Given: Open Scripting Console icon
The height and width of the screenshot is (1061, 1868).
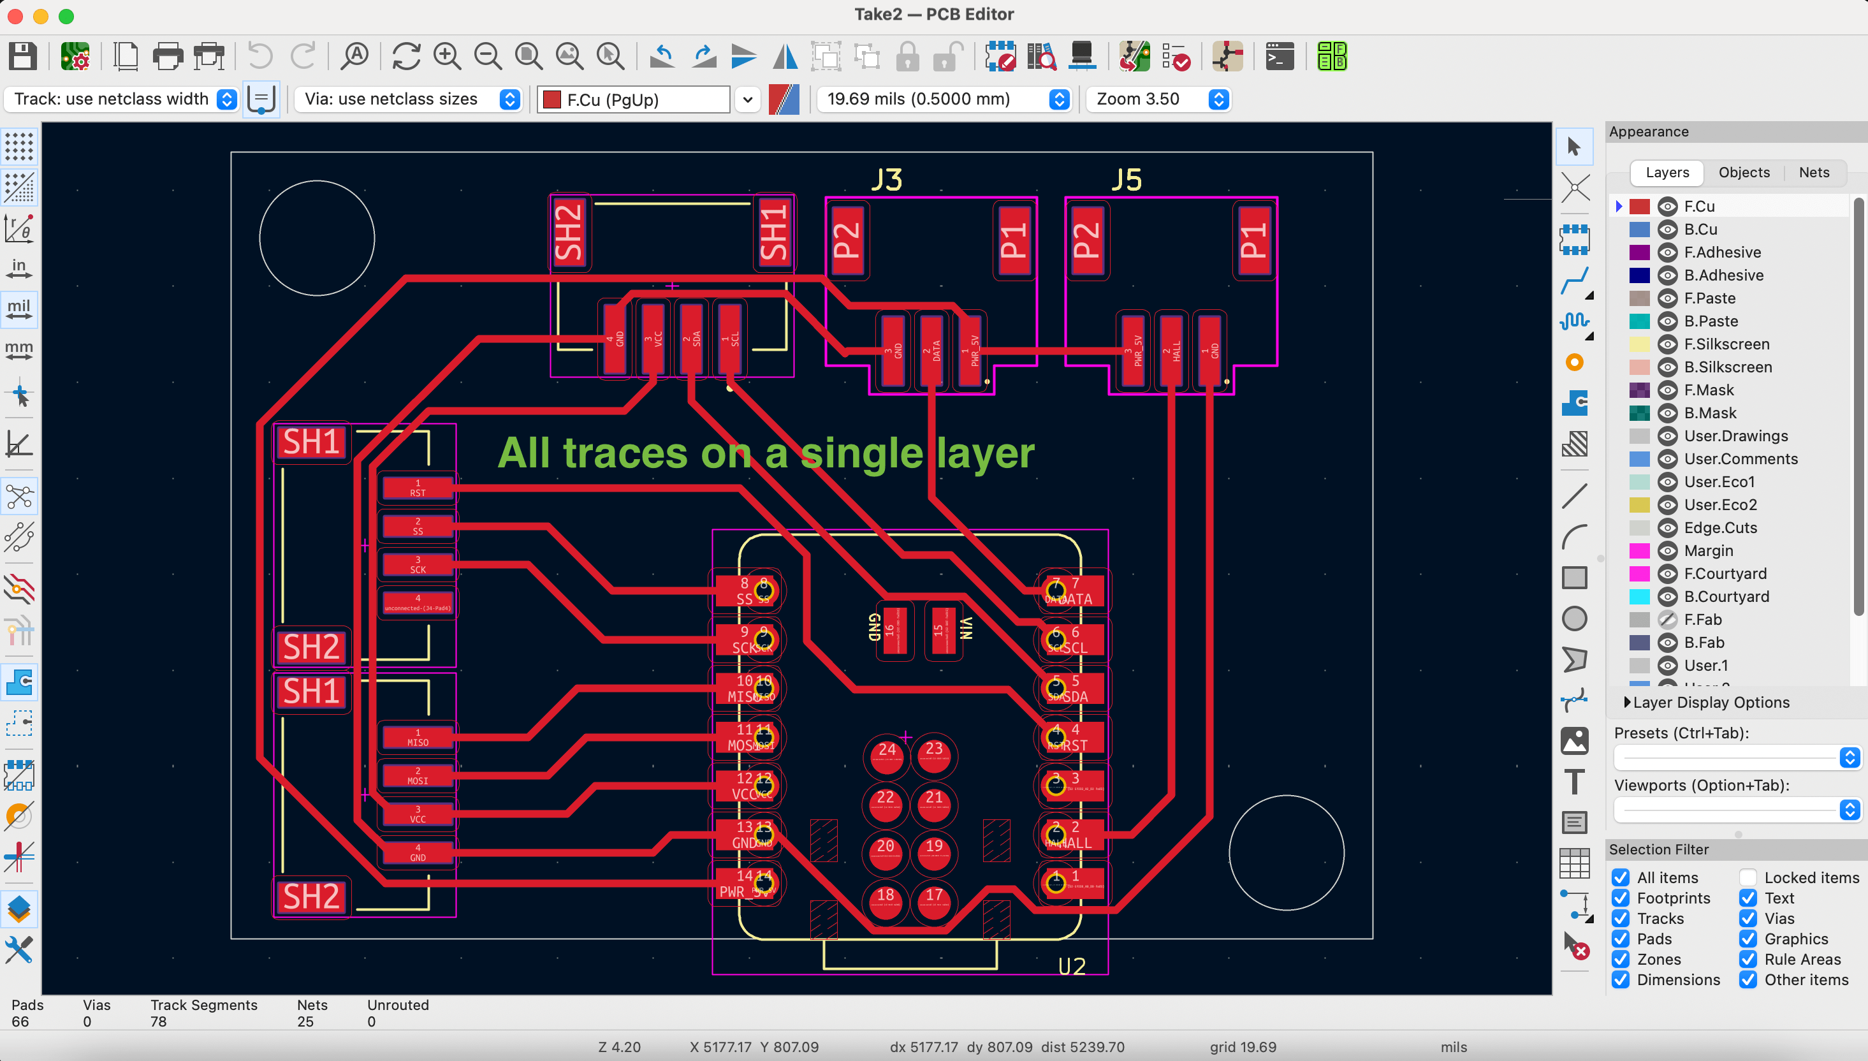Looking at the screenshot, I should (1280, 56).
